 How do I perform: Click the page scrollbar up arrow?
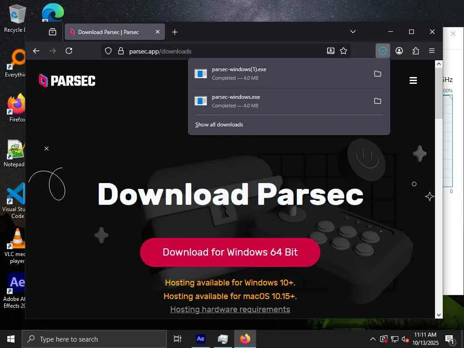(x=439, y=64)
